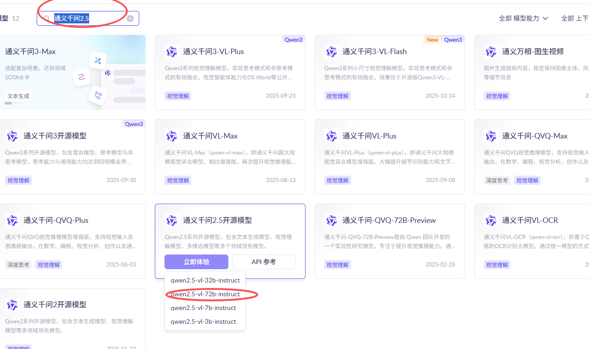Click the API 参考 button
Image resolution: width=589 pixels, height=349 pixels.
point(264,262)
